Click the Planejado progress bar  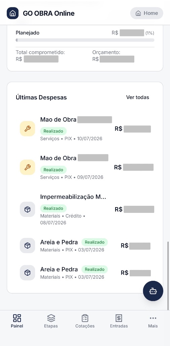(85, 40)
